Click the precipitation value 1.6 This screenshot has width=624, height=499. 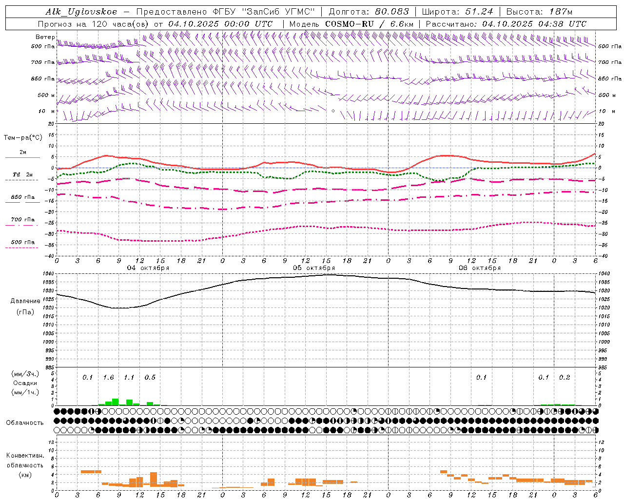(x=108, y=378)
